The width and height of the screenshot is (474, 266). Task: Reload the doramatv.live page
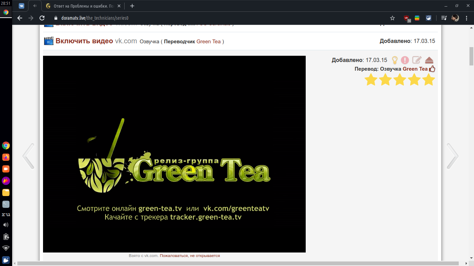[x=42, y=18]
